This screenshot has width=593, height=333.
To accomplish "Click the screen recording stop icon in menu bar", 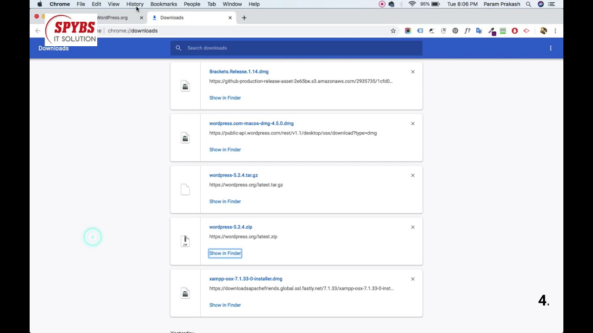I will click(382, 4).
